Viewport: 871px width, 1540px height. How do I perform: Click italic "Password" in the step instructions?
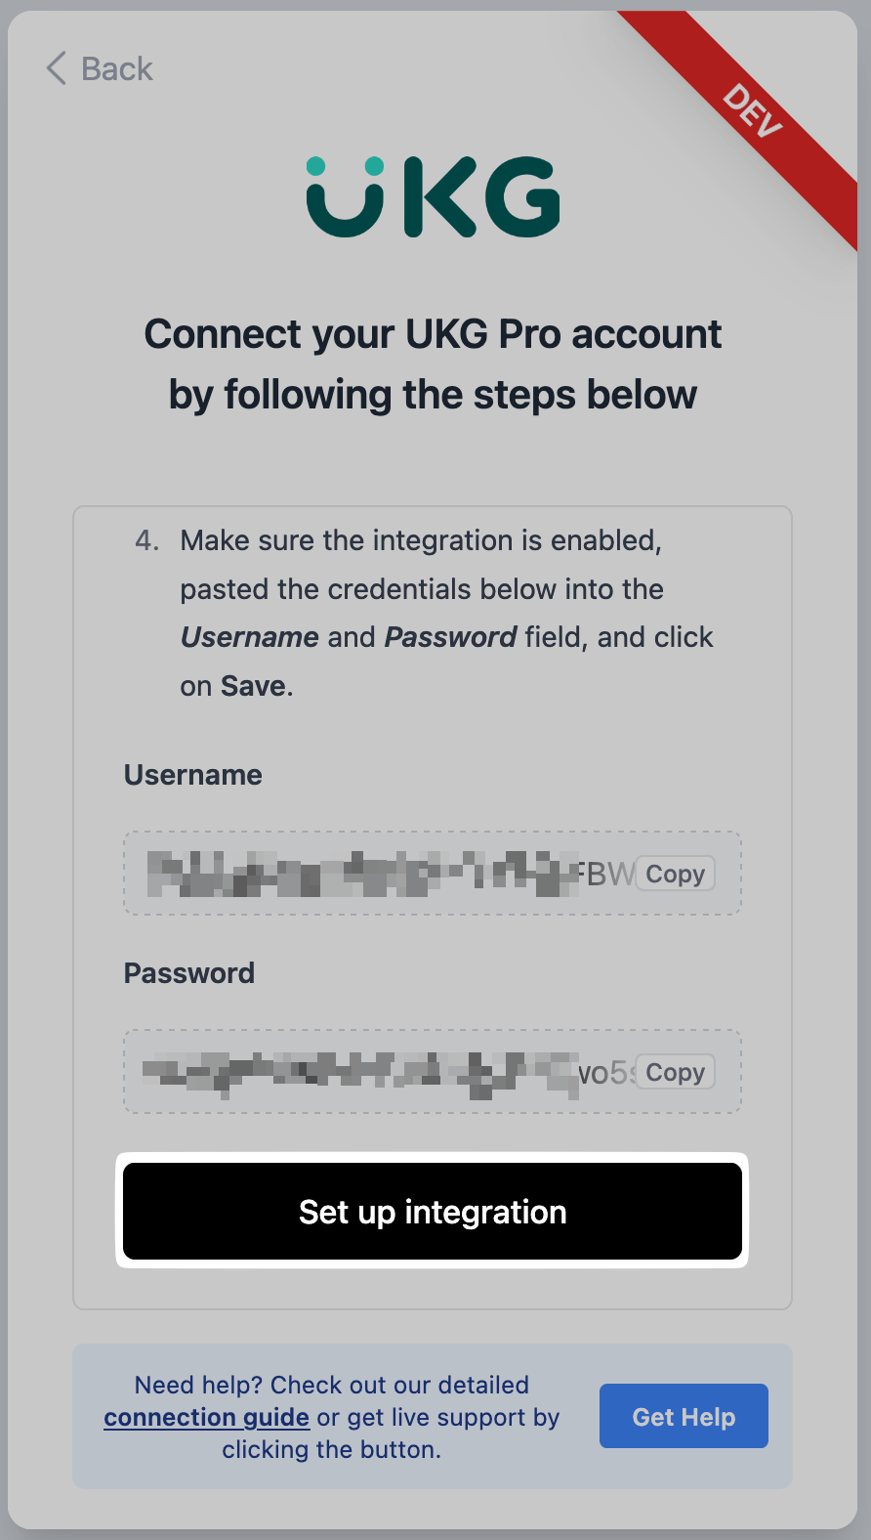450,637
